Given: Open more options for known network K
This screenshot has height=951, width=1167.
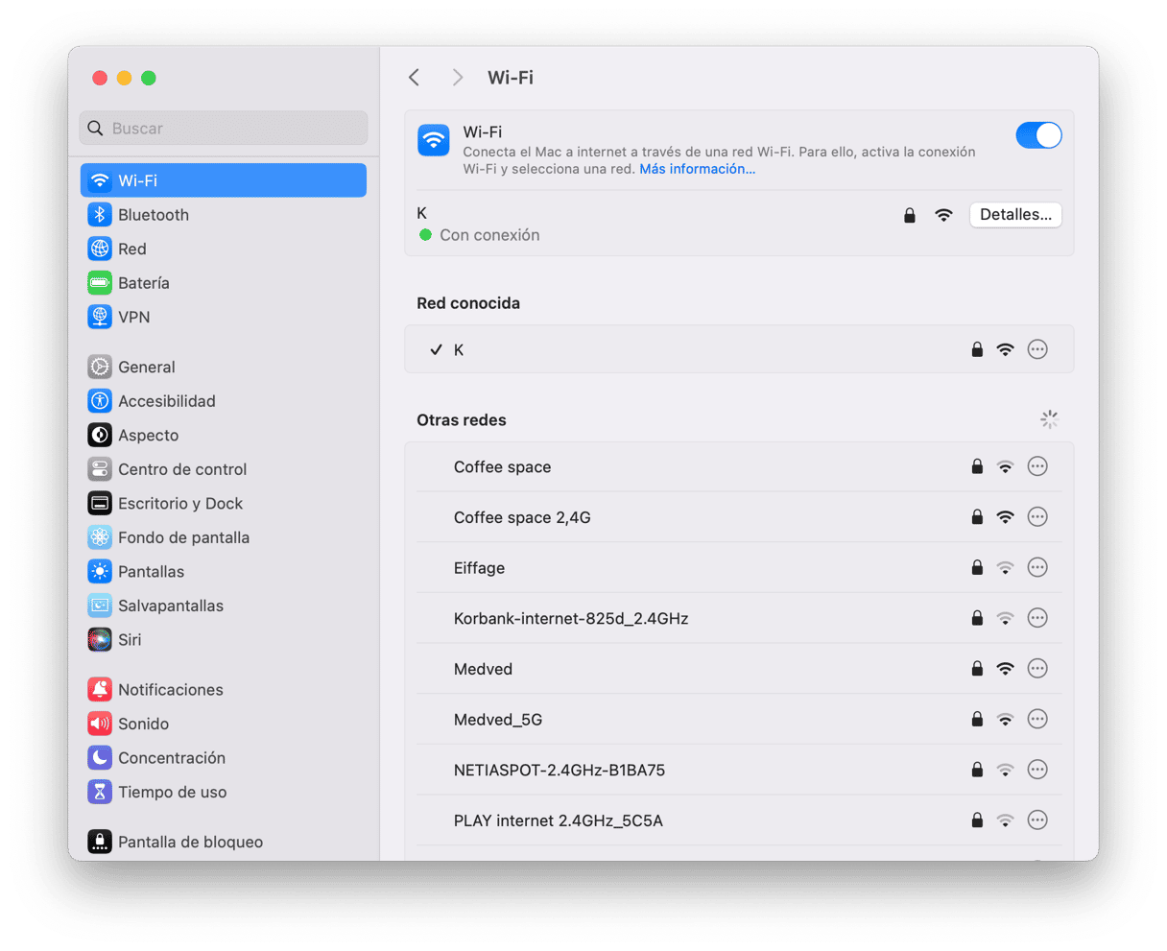Looking at the screenshot, I should pos(1037,349).
